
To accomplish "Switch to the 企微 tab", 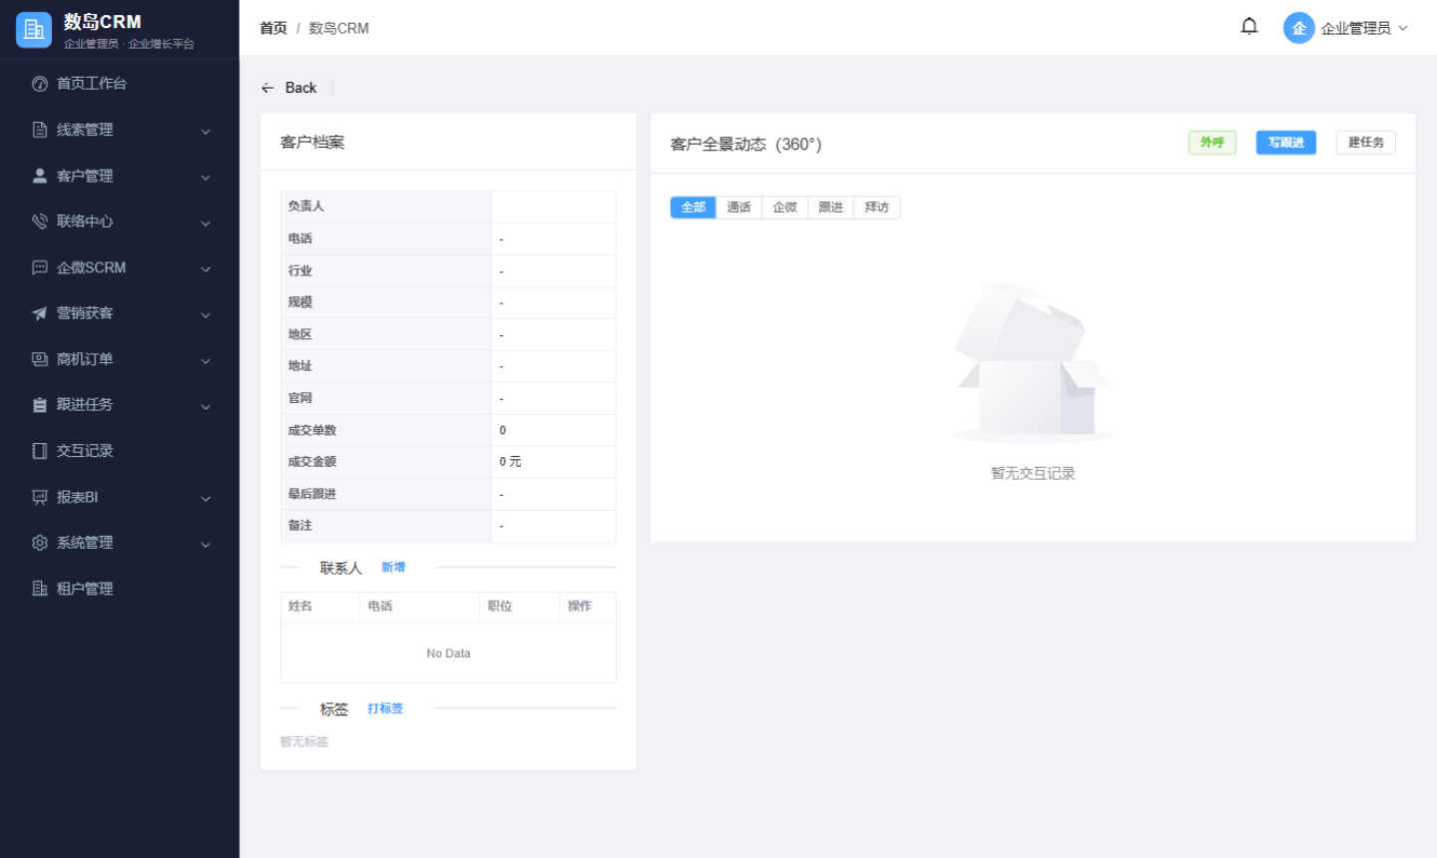I will [x=785, y=208].
